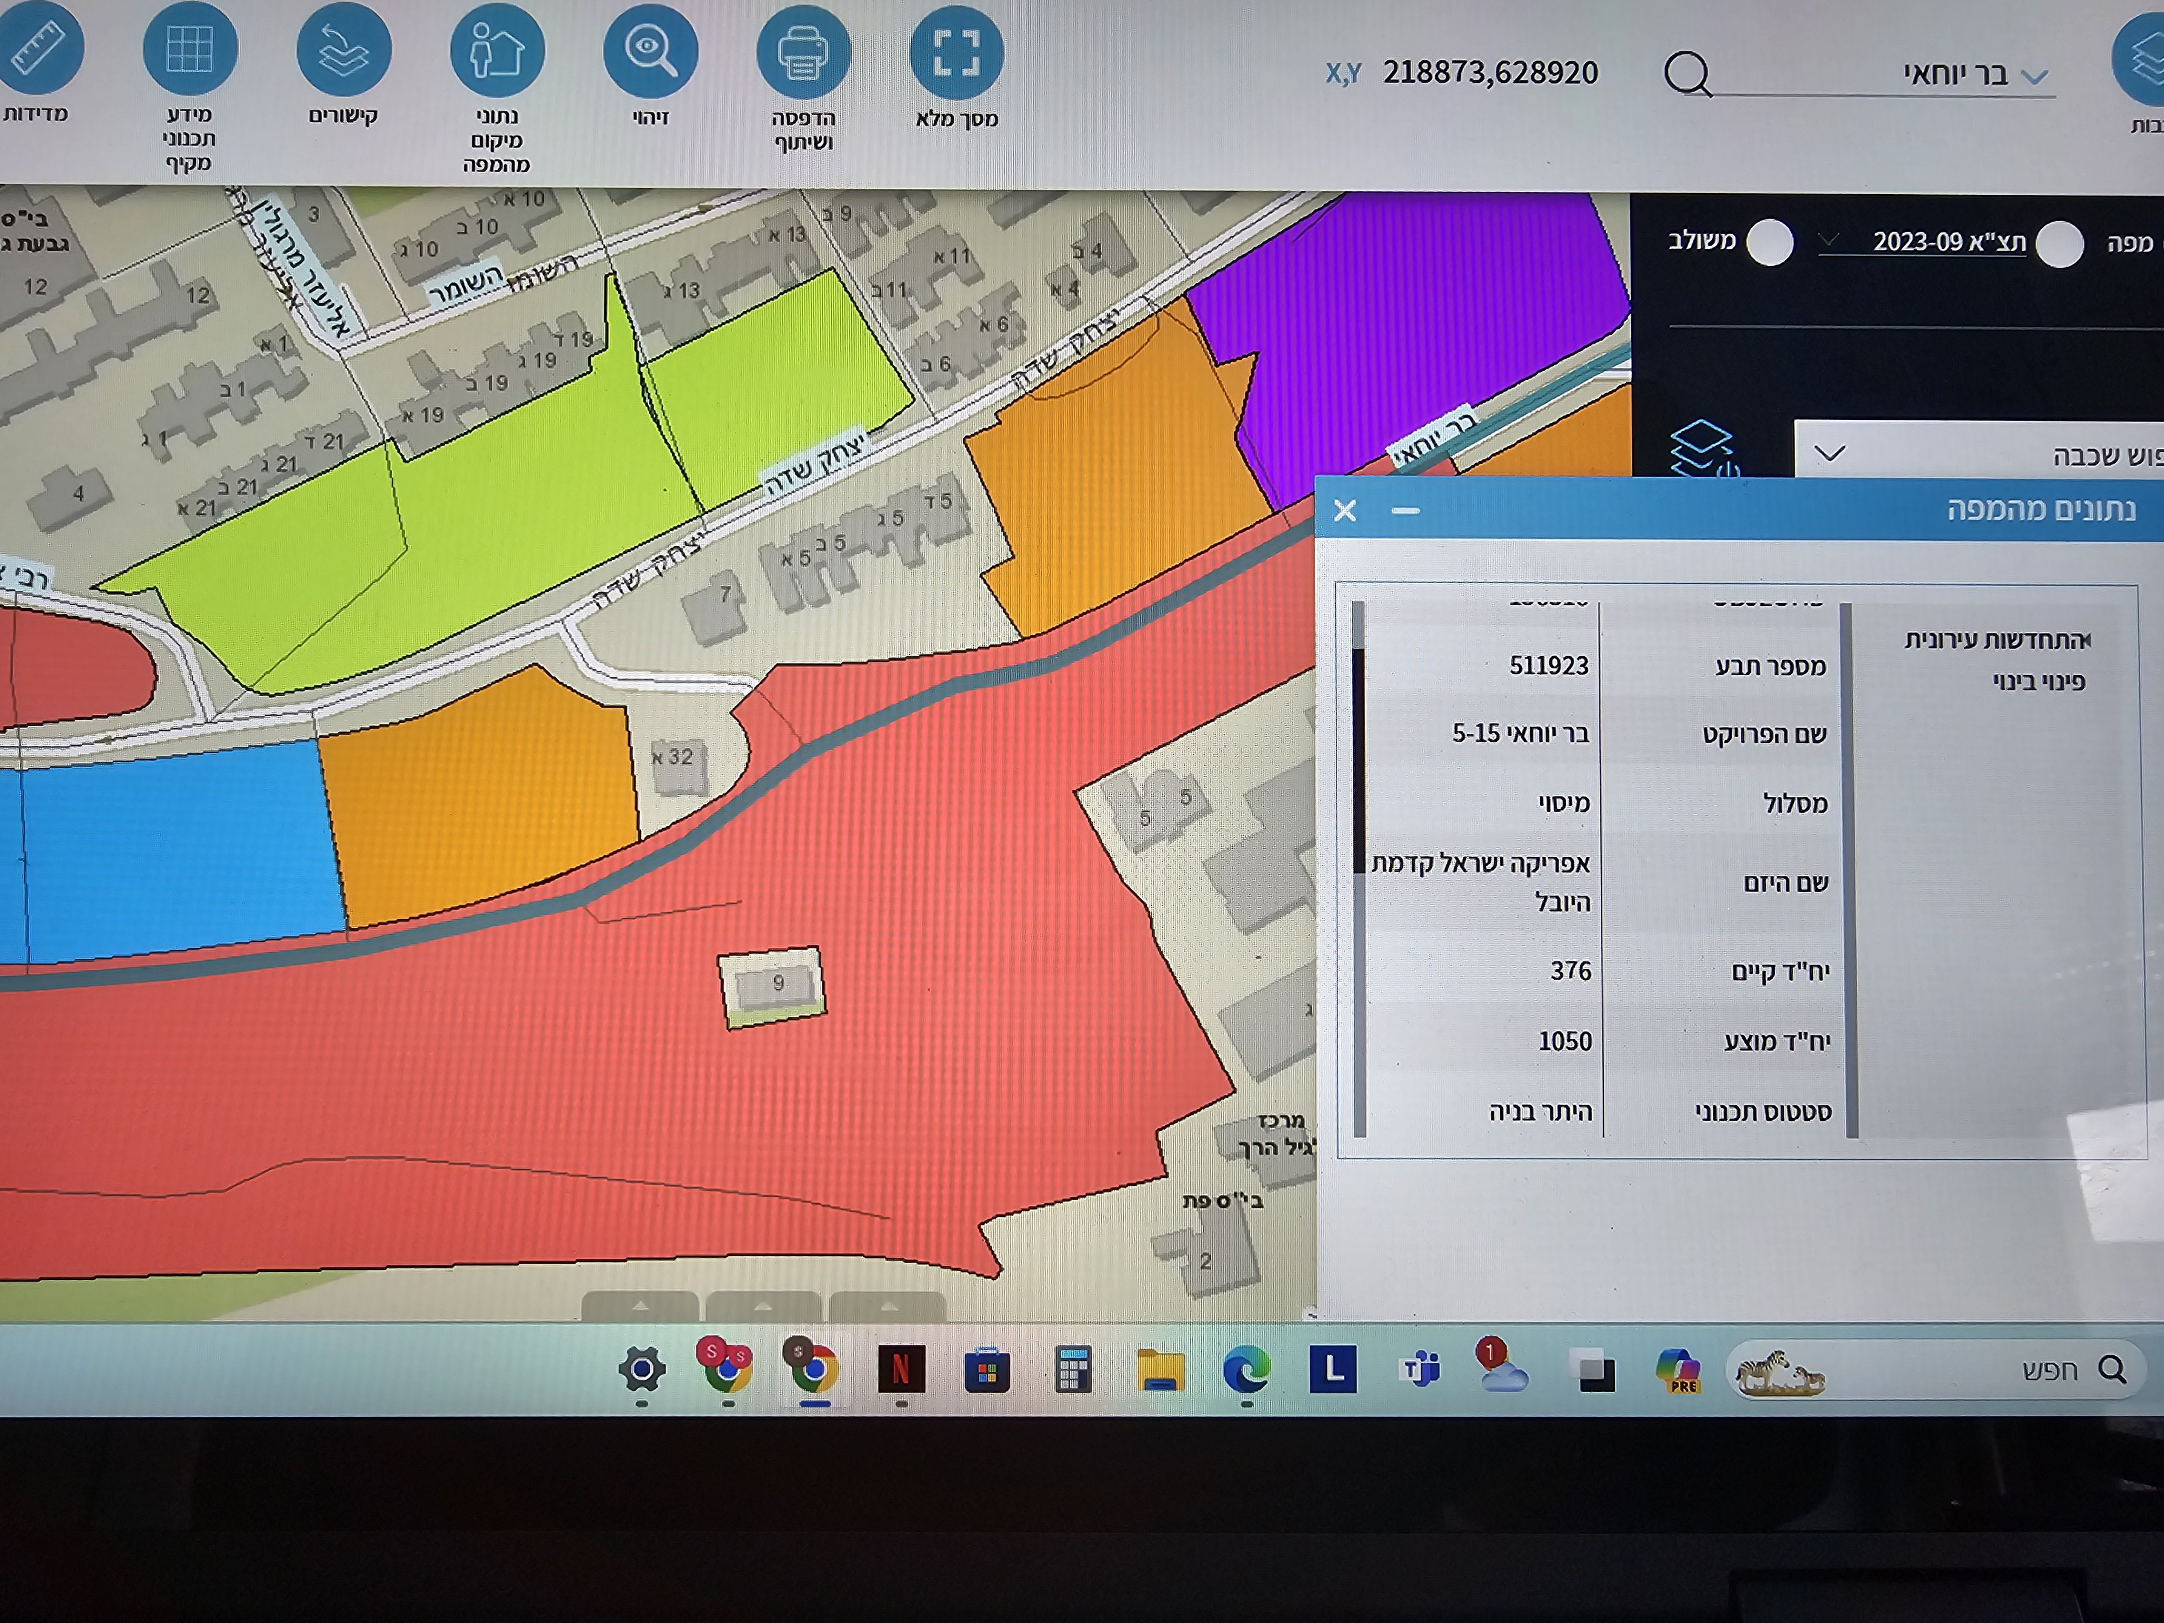
Task: Expand the layer search dropdown
Action: pos(1830,453)
